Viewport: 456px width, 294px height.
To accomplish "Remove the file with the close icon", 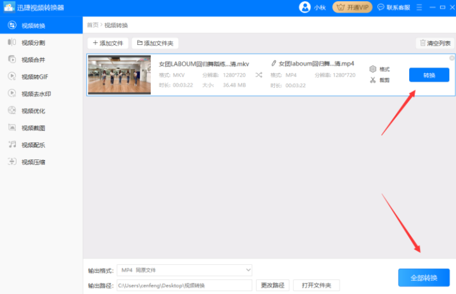I will coord(452,58).
